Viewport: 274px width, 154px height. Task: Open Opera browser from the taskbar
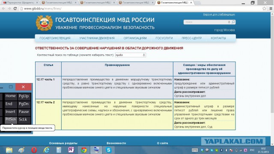(34, 150)
